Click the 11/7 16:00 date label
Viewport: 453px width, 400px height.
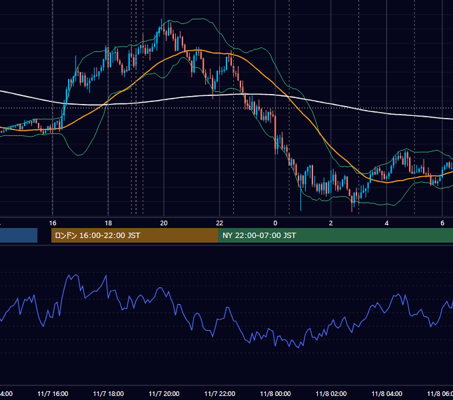pos(53,393)
